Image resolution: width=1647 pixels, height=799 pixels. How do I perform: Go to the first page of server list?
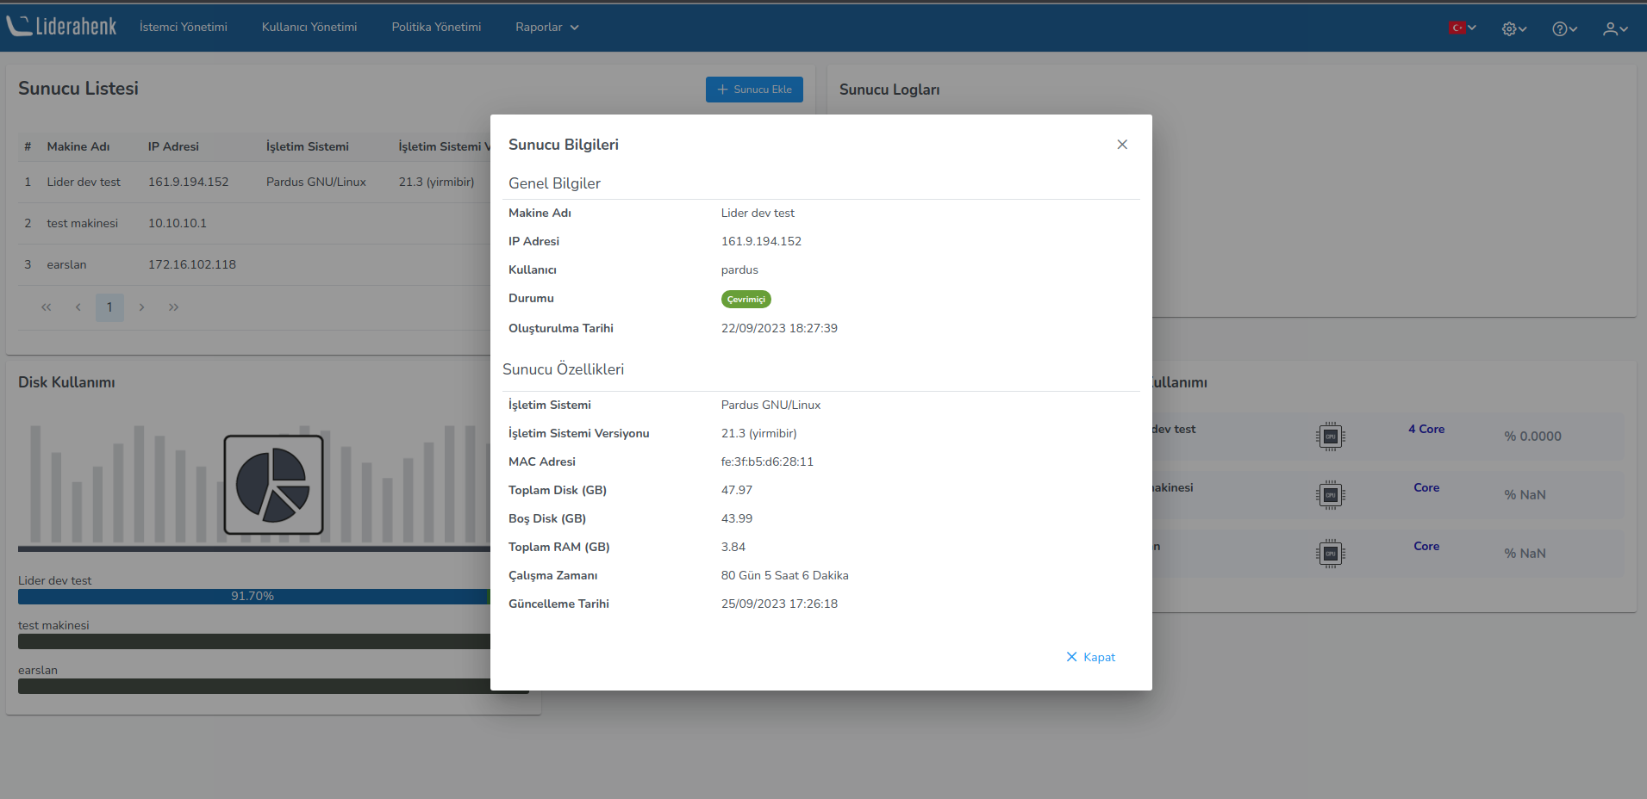click(x=47, y=307)
